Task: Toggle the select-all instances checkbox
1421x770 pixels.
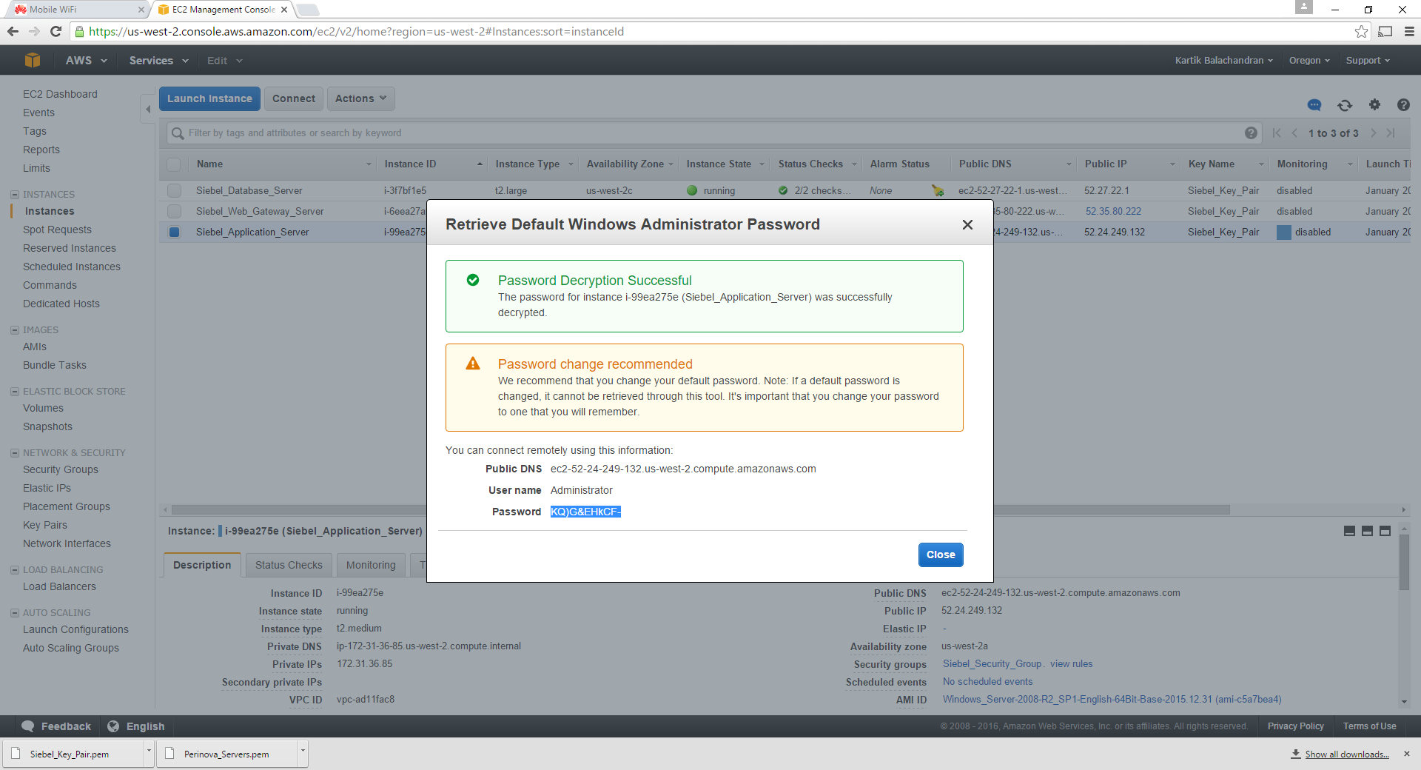Action: (x=174, y=164)
